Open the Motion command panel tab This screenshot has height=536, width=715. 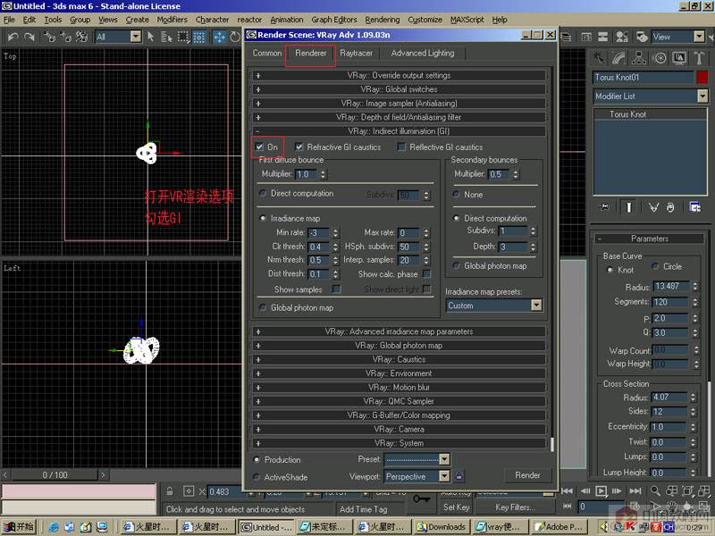point(659,58)
